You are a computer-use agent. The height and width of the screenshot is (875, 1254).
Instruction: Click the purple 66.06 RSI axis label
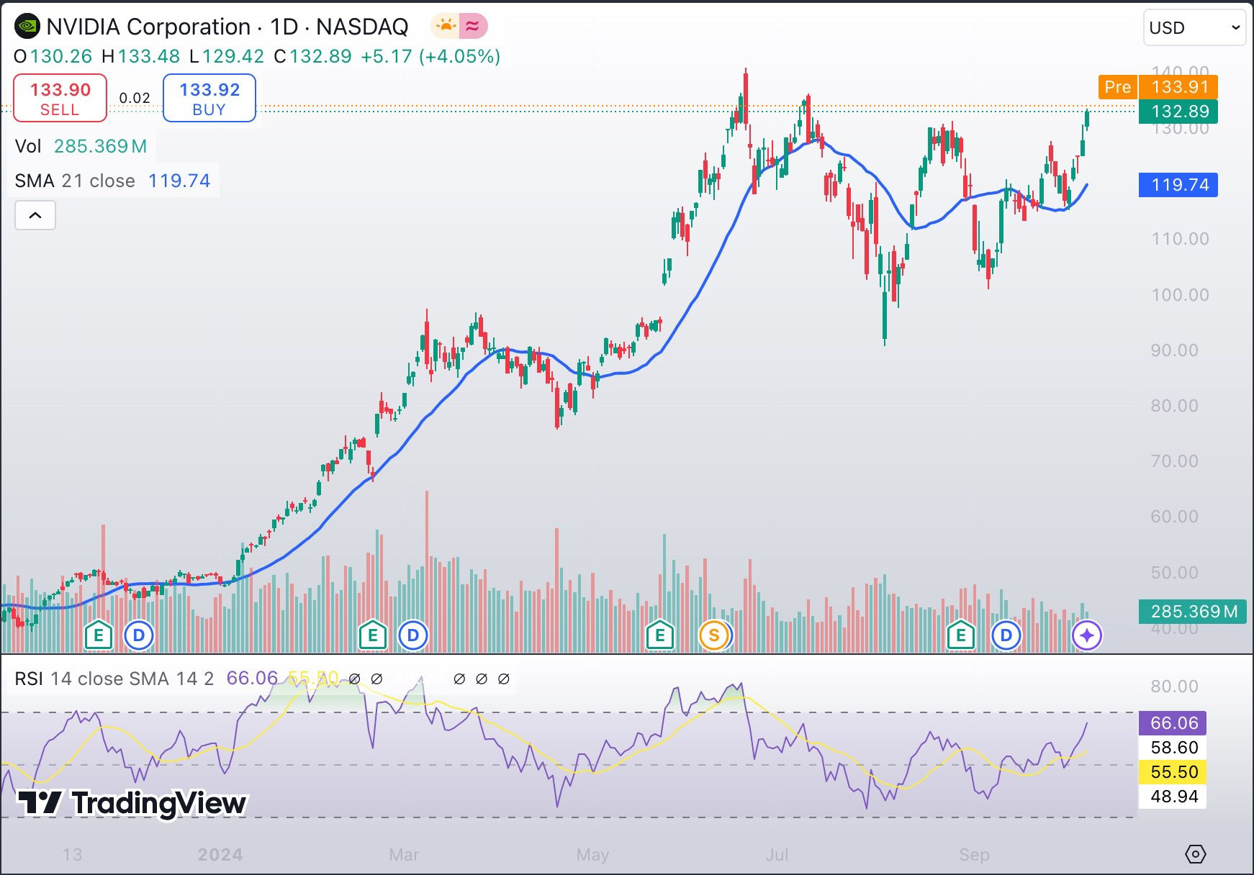click(x=1174, y=723)
